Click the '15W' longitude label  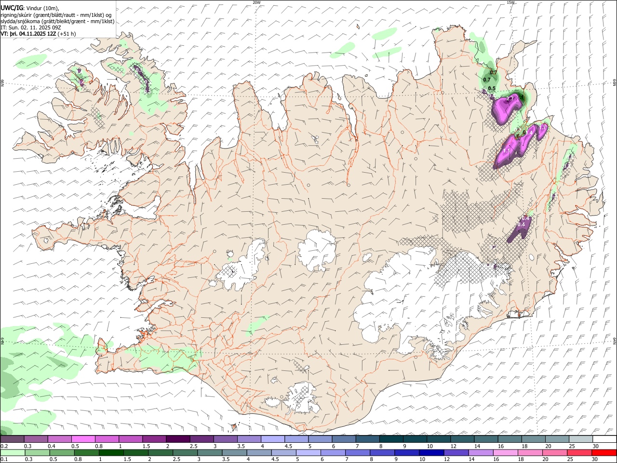coord(510,2)
